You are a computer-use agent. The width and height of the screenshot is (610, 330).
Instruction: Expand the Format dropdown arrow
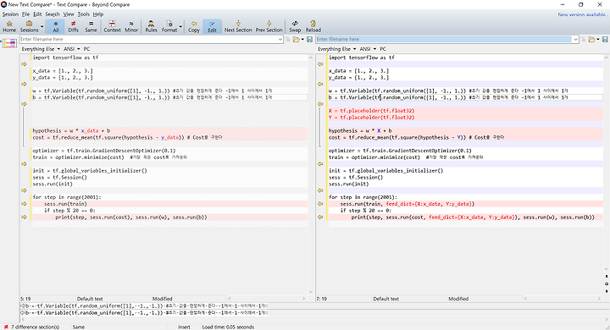coord(180,26)
